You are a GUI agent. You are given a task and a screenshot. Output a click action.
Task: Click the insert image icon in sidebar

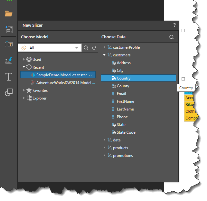click(x=9, y=61)
